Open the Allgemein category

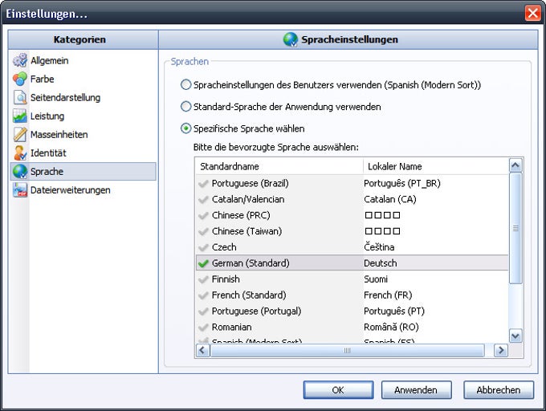84,60
